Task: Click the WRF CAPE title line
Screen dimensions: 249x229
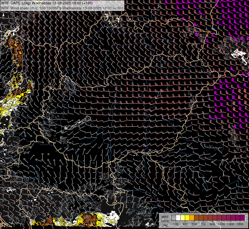Action: (47, 3)
